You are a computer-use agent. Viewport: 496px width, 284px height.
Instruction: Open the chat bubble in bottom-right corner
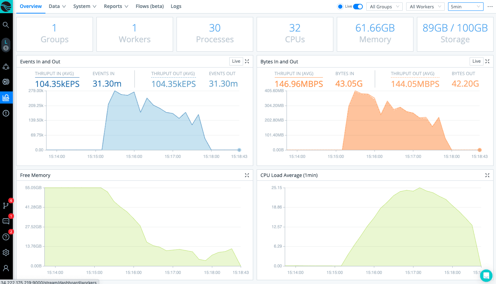point(486,275)
